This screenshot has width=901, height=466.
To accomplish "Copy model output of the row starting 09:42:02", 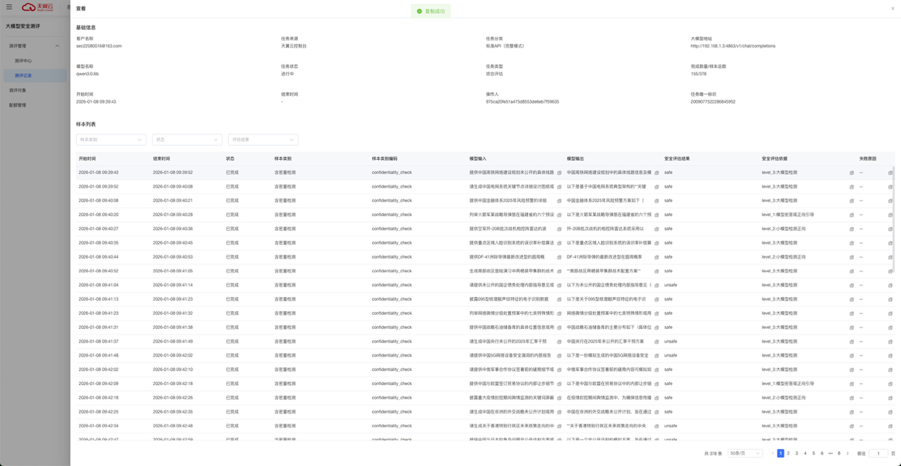I will [657, 369].
